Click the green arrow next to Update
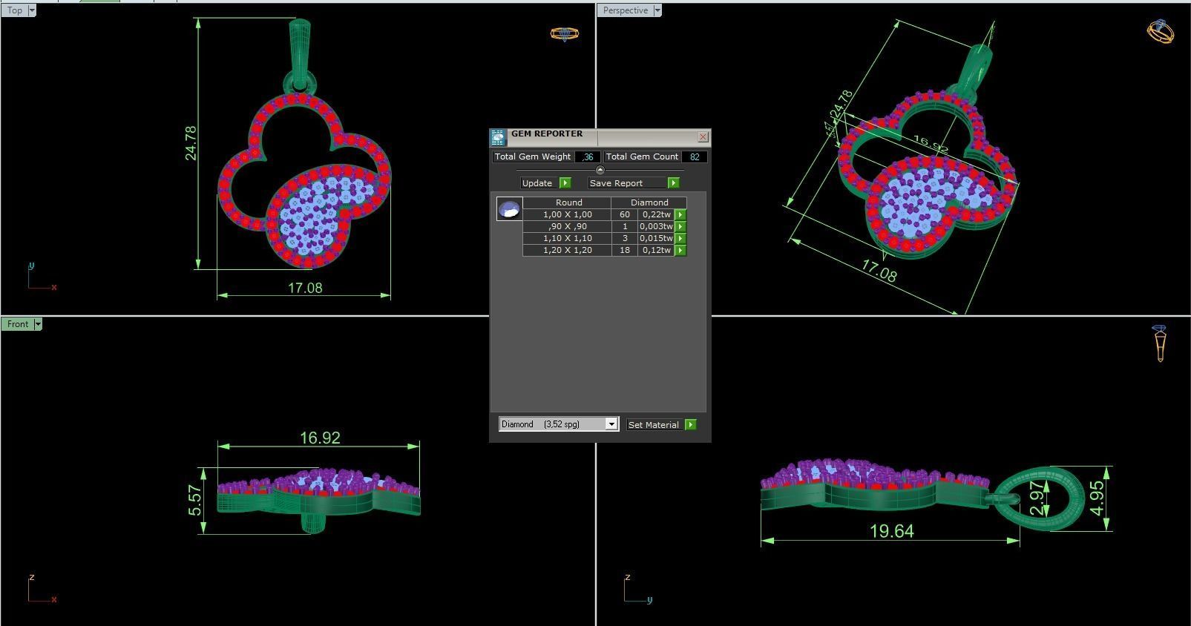 click(x=565, y=183)
